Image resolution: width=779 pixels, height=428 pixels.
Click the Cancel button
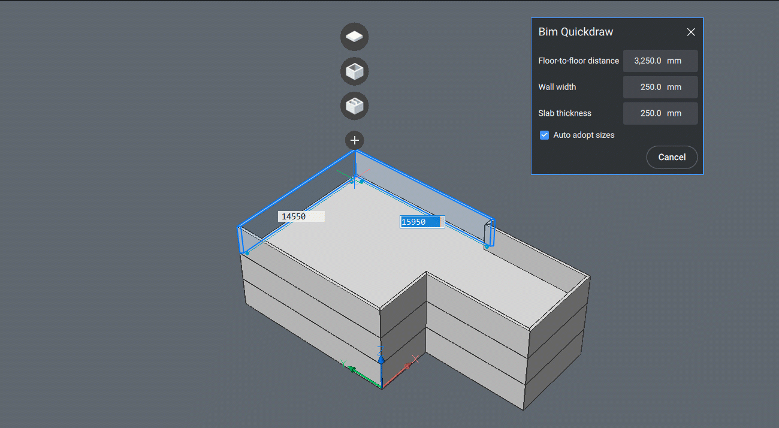point(672,157)
